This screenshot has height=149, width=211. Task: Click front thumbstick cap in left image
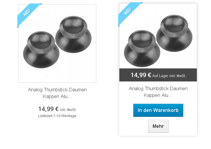(41, 50)
